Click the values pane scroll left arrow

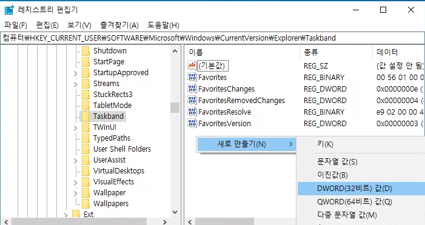pos(190,222)
